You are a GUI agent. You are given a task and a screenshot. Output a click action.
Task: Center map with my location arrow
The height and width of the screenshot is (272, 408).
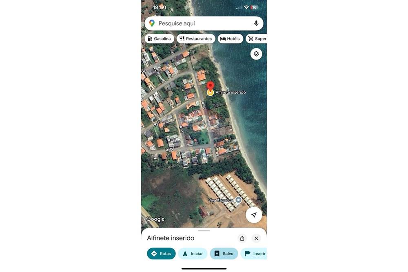(254, 215)
